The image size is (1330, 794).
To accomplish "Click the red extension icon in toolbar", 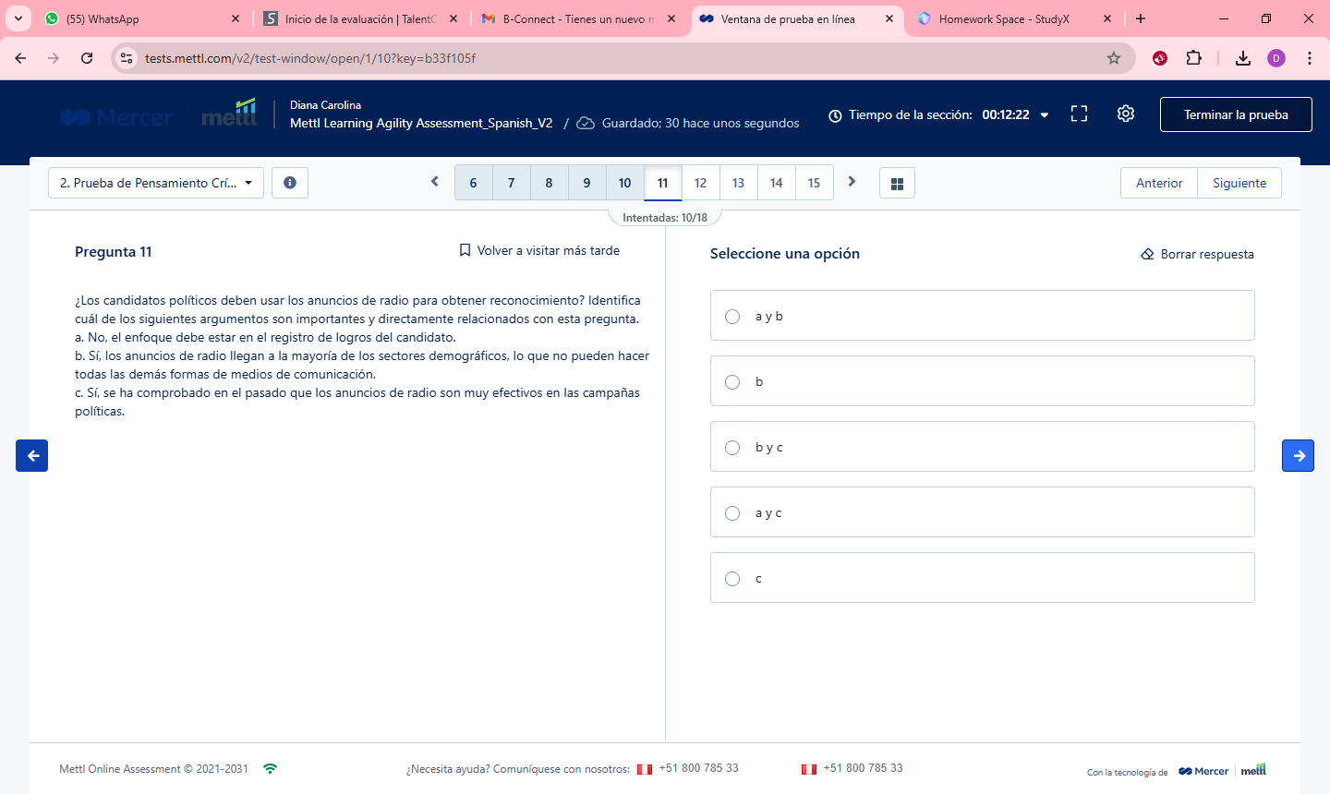I will click(1160, 58).
